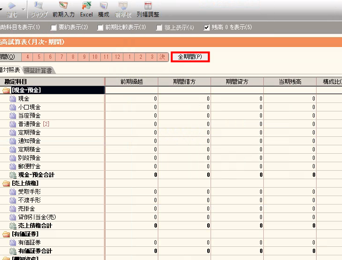Click the 構成 toolbar icon

click(103, 7)
